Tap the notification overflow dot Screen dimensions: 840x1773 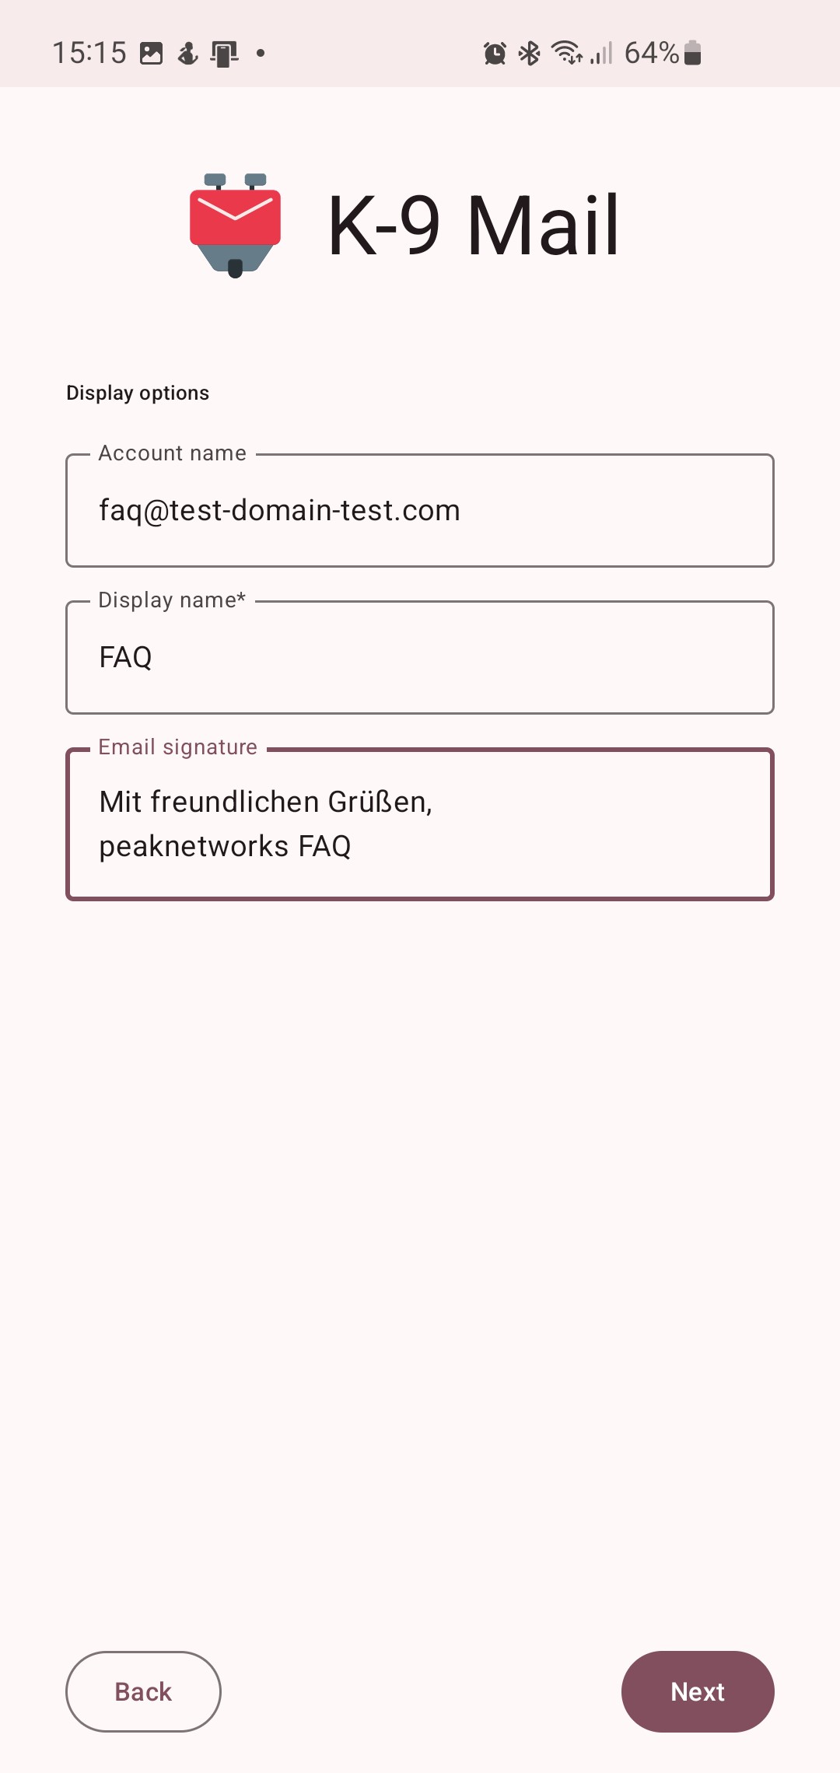click(x=261, y=53)
